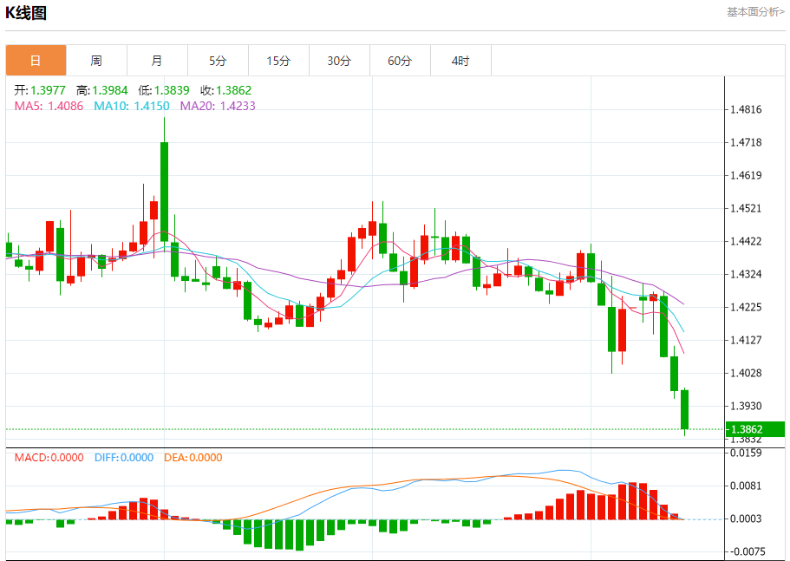Click the 0.0003 MACD axis label
This screenshot has width=790, height=561.
point(746,519)
